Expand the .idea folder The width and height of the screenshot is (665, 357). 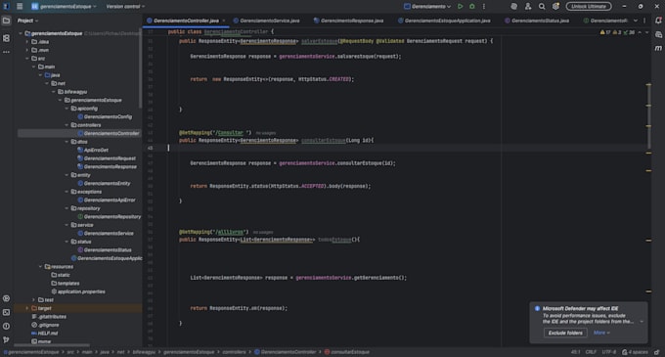point(27,42)
